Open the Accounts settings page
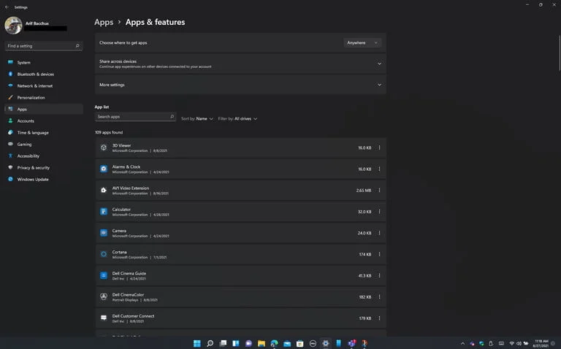The image size is (561, 349). pyautogui.click(x=44, y=121)
